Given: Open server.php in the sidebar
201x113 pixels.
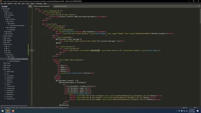Looking at the screenshot, I should pyautogui.click(x=9, y=97).
